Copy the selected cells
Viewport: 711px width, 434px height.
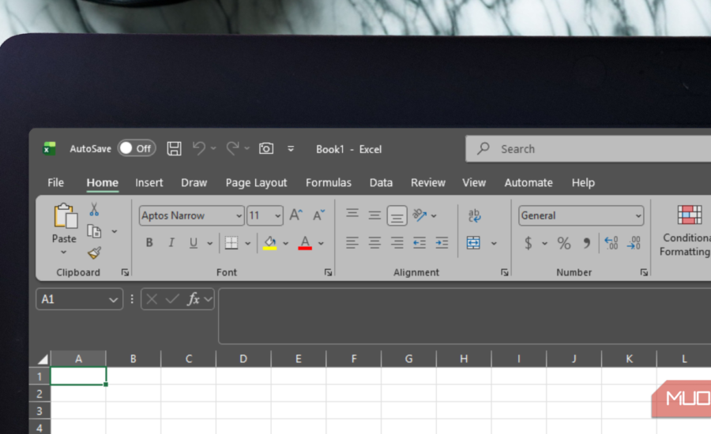tap(94, 231)
